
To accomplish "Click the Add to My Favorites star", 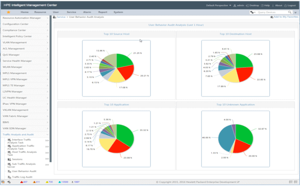I will [x=272, y=17].
